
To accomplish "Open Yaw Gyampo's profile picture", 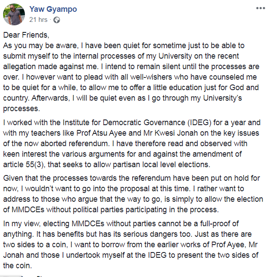I will click(14, 14).
